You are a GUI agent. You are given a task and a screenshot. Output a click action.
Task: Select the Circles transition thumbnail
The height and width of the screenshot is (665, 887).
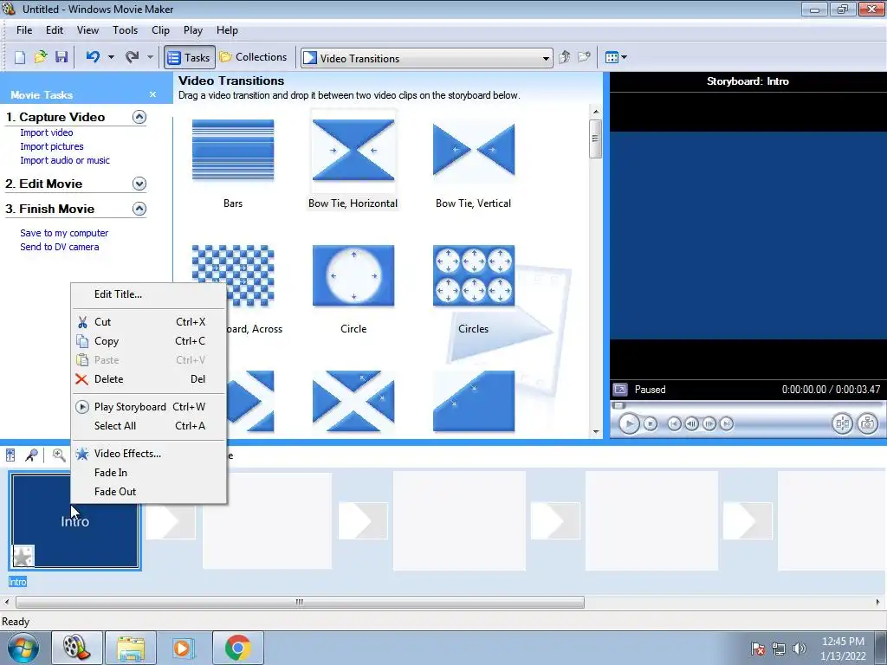[474, 276]
